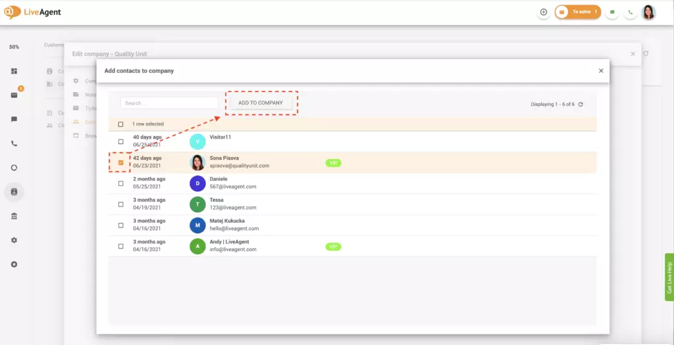Open the tickets mail icon in sidebar
Viewport: 674px width, 345px height.
pos(14,95)
